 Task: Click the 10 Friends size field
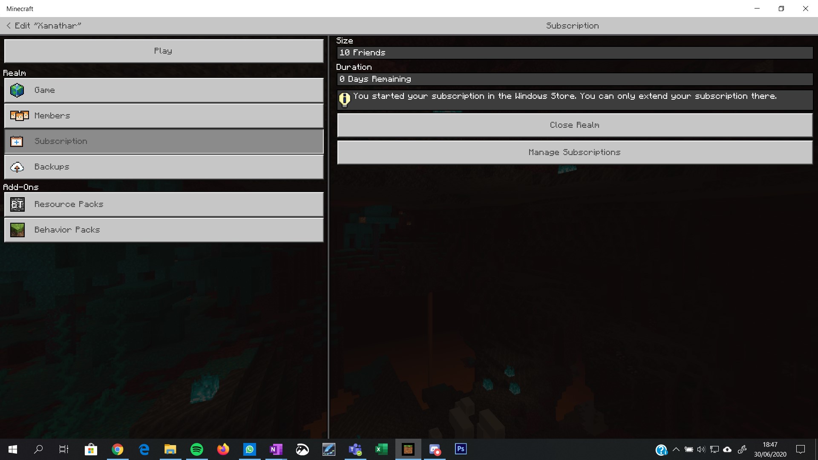pos(574,53)
